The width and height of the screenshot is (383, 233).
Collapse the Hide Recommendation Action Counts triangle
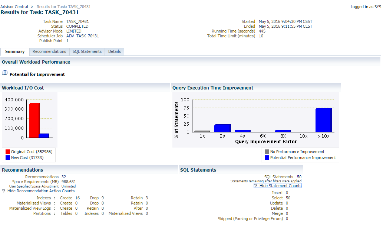click(4, 191)
